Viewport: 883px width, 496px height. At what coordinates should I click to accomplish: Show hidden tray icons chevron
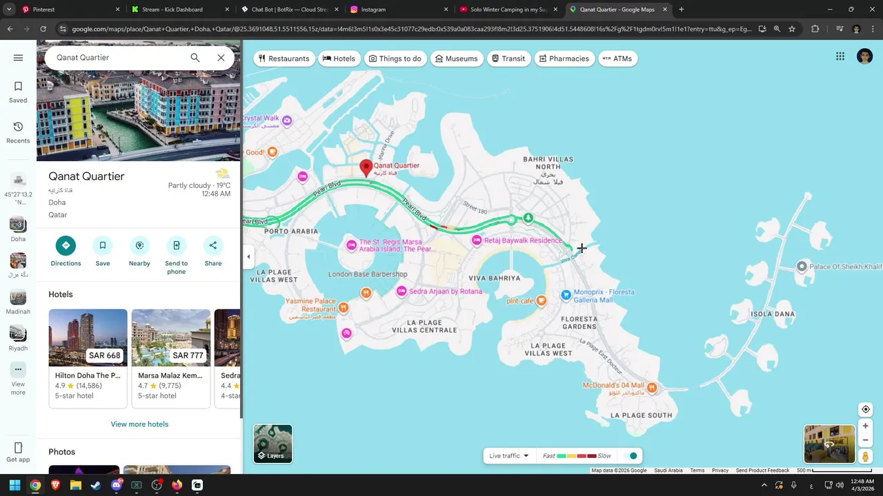[x=764, y=485]
